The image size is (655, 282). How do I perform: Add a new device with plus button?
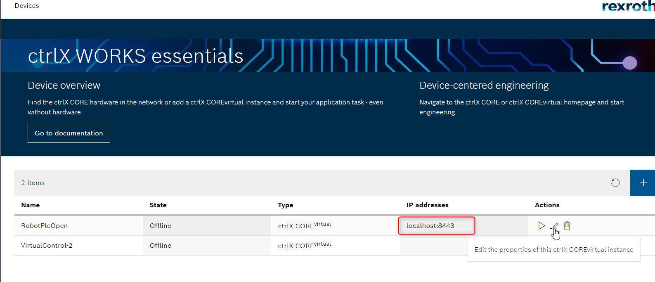pos(643,182)
